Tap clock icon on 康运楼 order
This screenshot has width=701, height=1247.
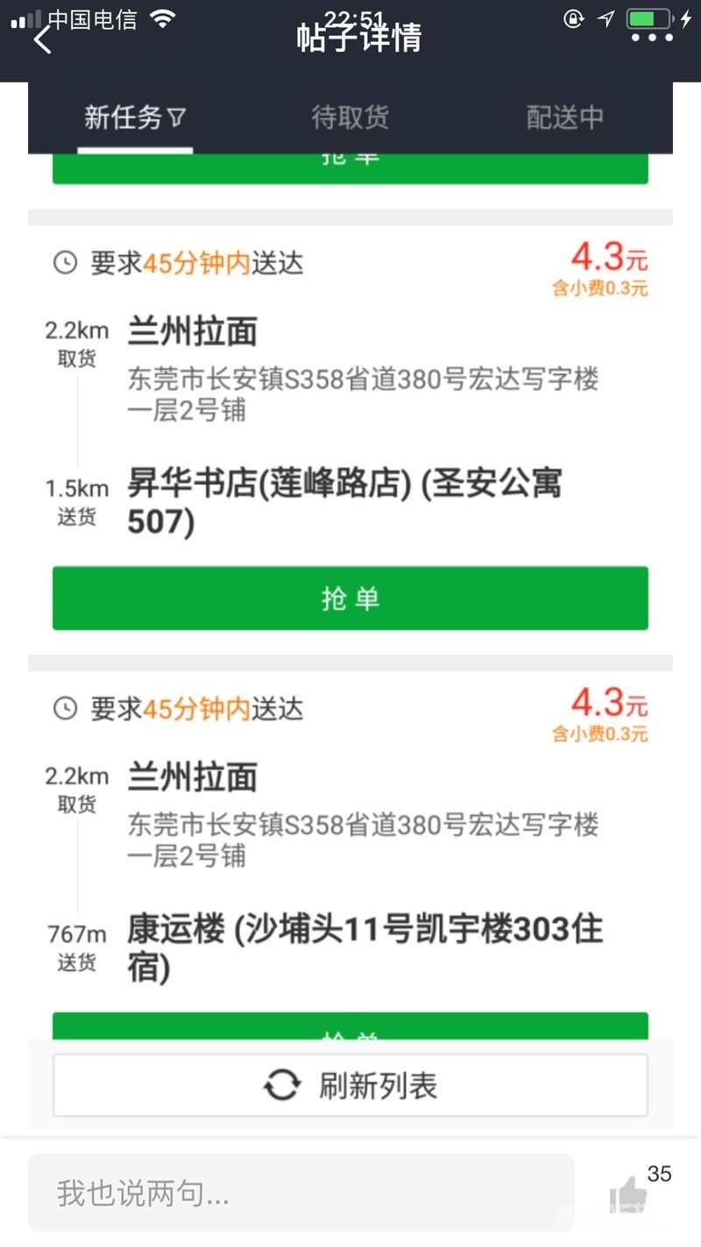coord(66,708)
